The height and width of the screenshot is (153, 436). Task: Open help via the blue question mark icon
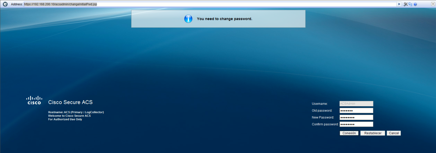[x=415, y=4]
